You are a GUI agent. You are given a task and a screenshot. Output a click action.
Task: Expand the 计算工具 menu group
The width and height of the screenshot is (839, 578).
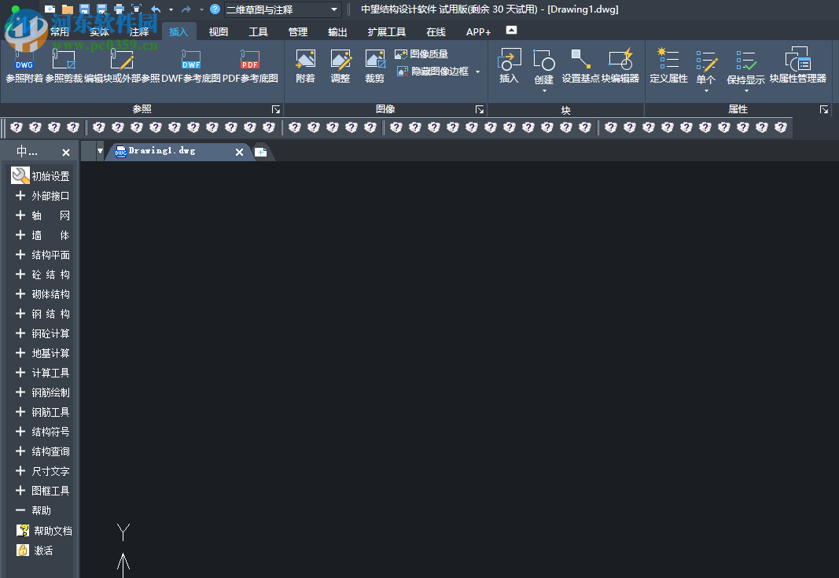click(41, 373)
